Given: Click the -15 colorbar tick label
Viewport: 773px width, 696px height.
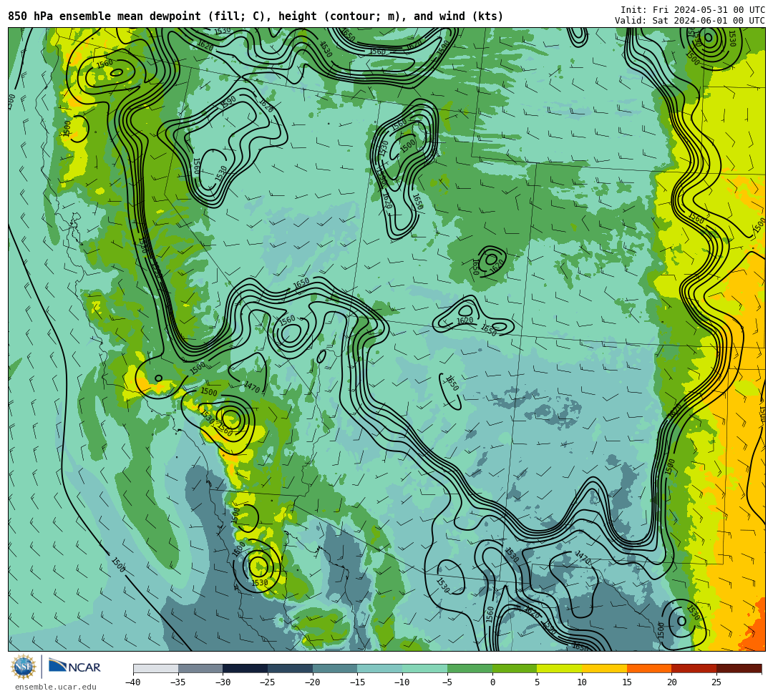Looking at the screenshot, I should pyautogui.click(x=357, y=682).
